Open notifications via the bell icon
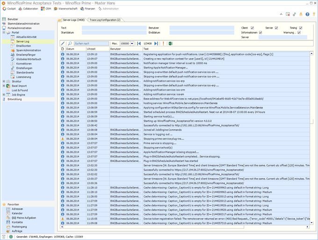Image resolution: width=318 pixels, height=240 pixels. point(301,14)
